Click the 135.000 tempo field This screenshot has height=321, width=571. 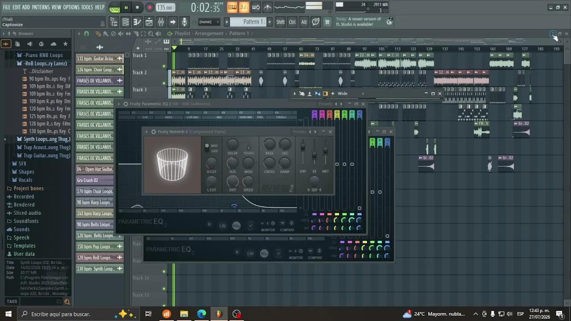(x=165, y=8)
